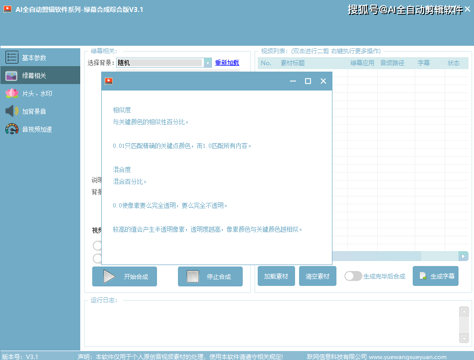
Task: Click the log scrollbar down arrow
Action: (x=464, y=339)
